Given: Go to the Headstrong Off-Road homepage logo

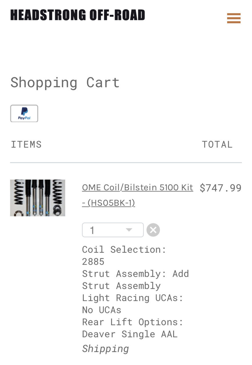Looking at the screenshot, I should (x=78, y=15).
